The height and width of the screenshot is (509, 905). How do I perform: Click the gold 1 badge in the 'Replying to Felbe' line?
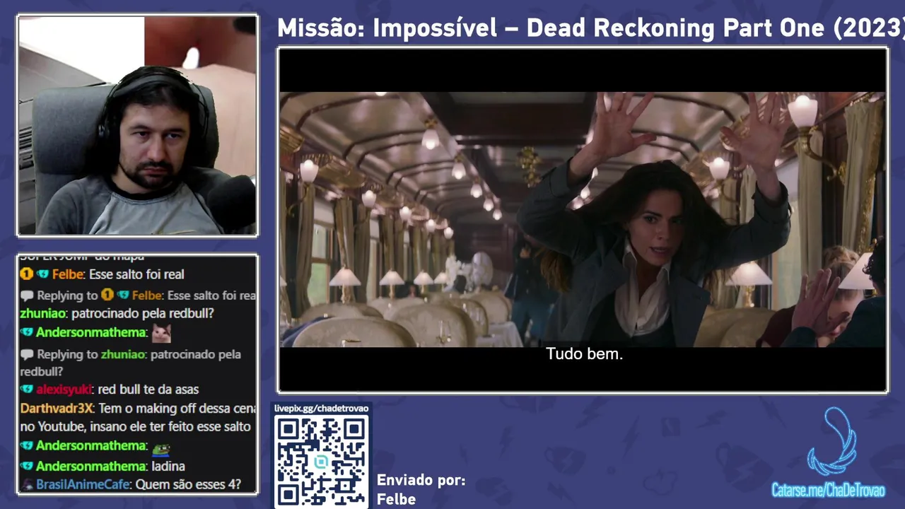(x=107, y=295)
